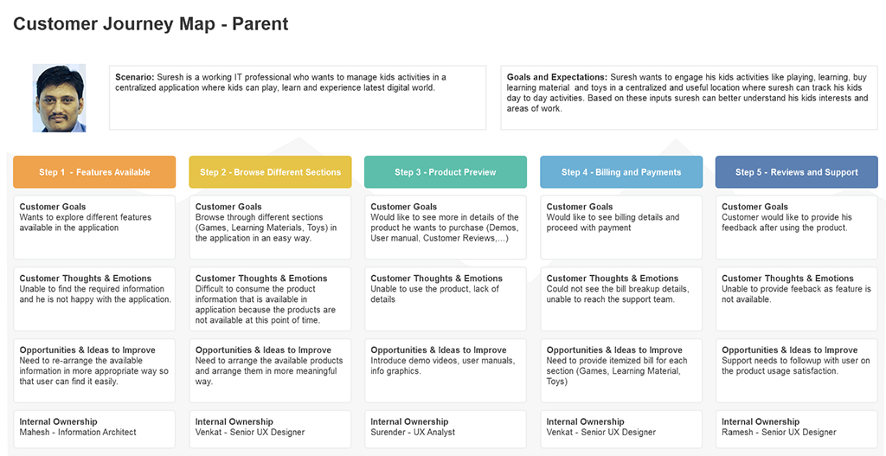Choose the Step 5 Reviews and Support header

tap(796, 172)
